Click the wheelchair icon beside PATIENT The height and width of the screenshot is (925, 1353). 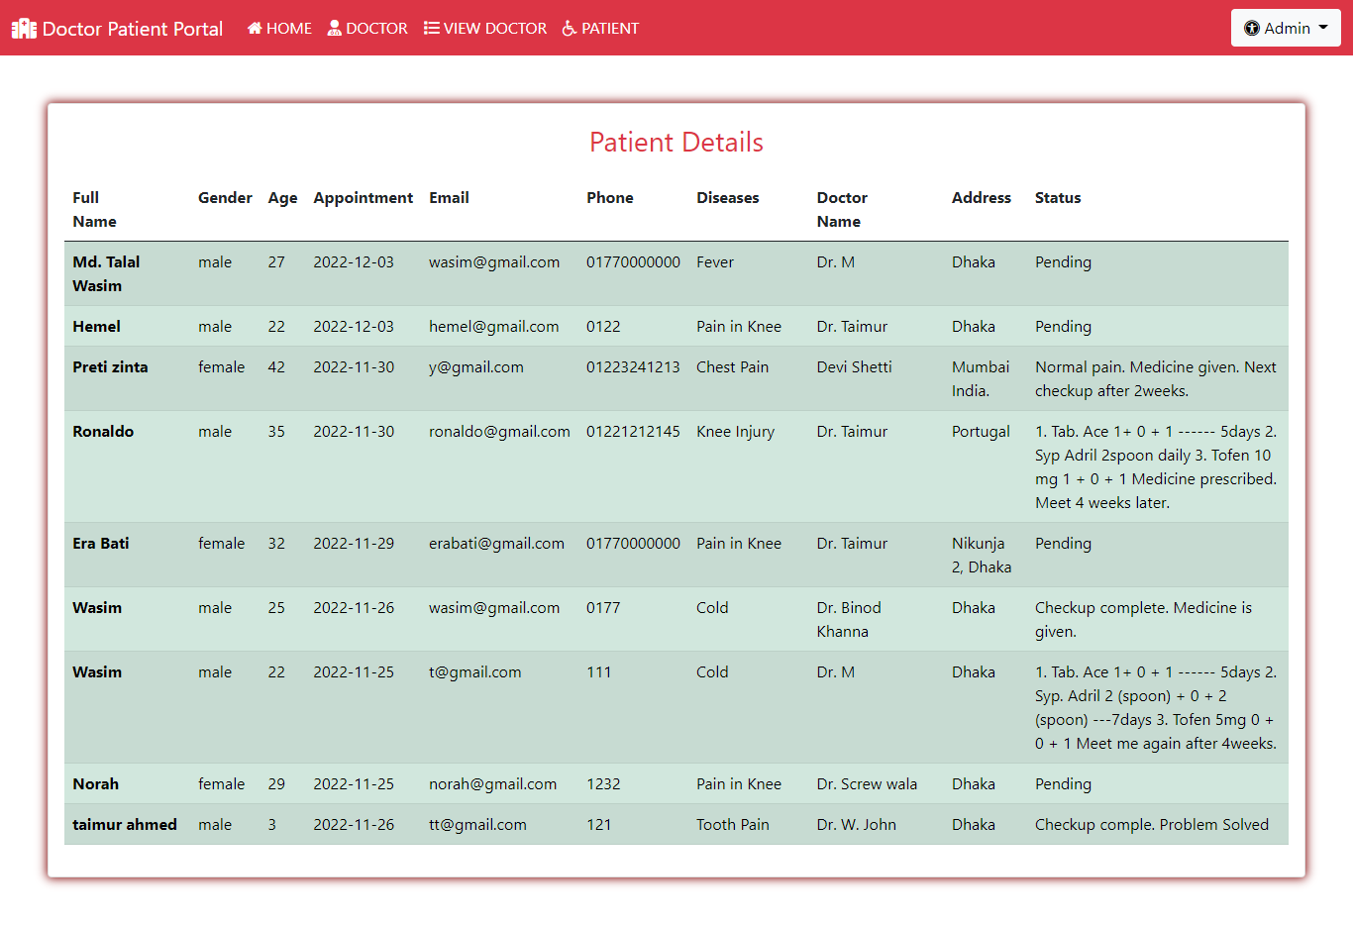[570, 29]
